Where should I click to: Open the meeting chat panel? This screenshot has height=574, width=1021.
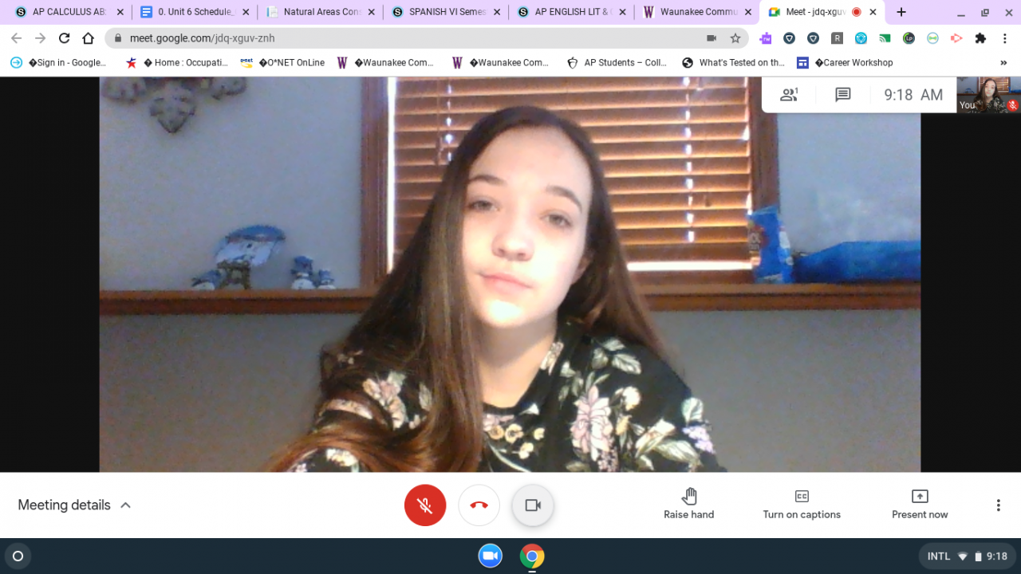pos(843,95)
